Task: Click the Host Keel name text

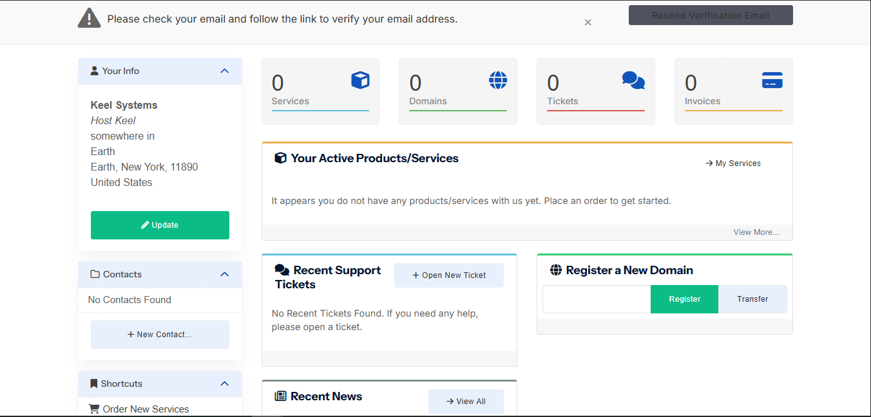Action: coord(113,121)
